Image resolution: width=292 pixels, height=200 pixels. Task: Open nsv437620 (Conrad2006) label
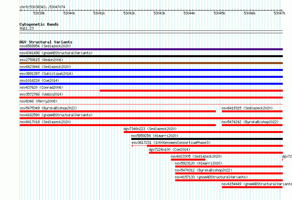pyautogui.click(x=41, y=87)
